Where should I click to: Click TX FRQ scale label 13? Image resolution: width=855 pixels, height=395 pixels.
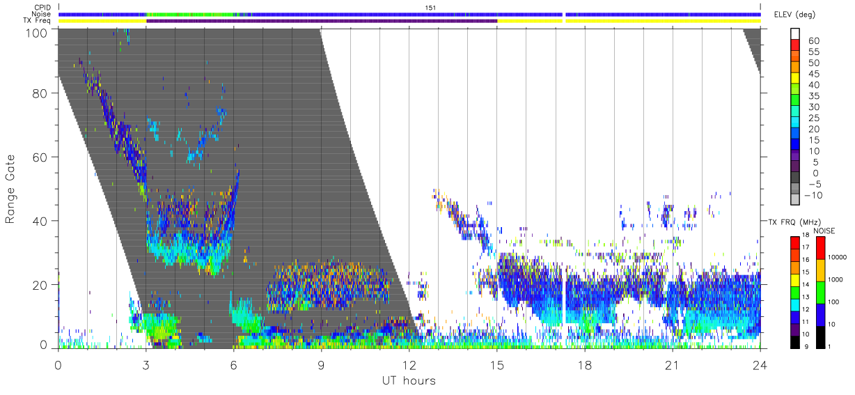pyautogui.click(x=804, y=297)
